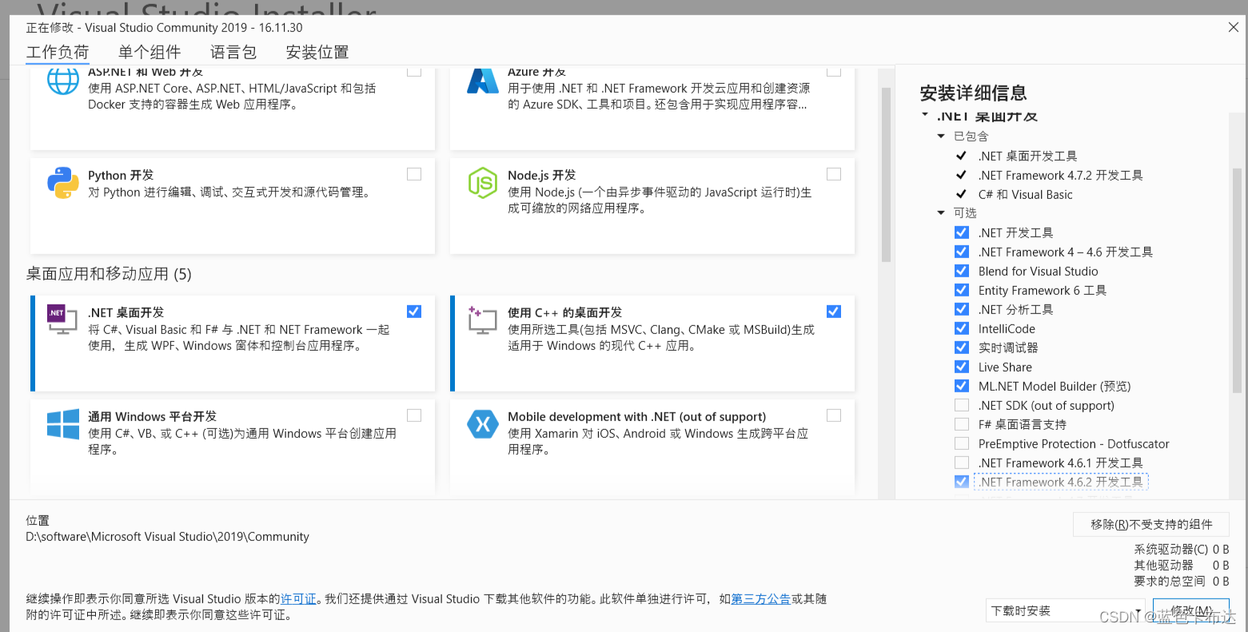Click the .NET desktop development monitor icon

[62, 320]
